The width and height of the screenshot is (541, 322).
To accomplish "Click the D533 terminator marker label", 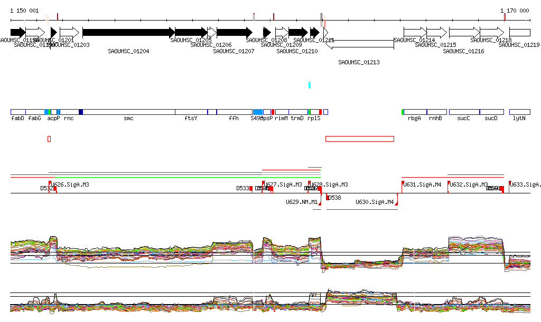I will coord(242,189).
